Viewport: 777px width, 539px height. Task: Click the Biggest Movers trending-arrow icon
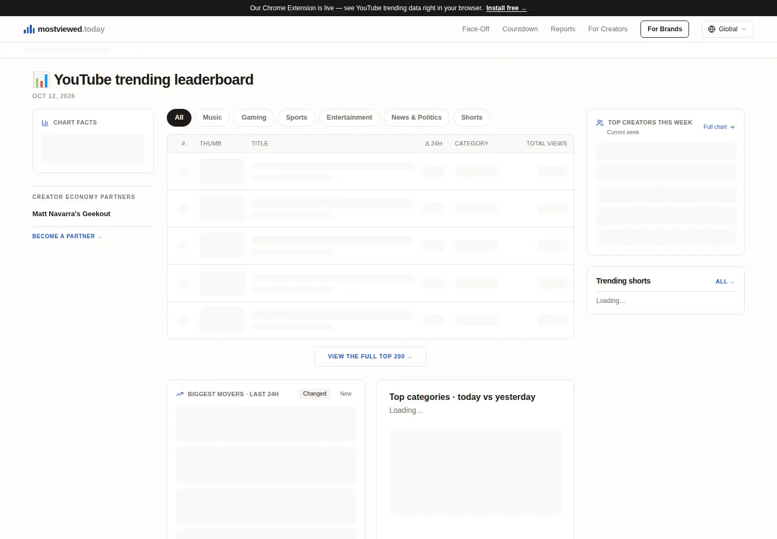(x=180, y=394)
